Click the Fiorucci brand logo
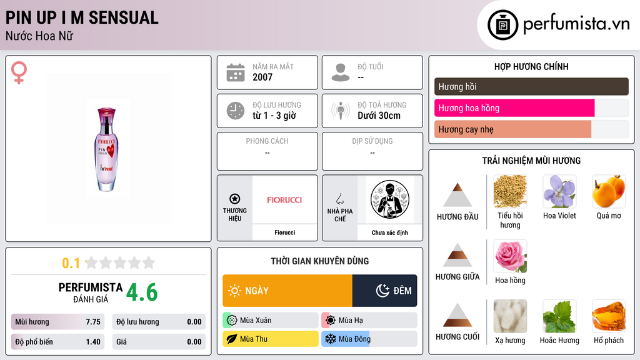 pos(284,199)
